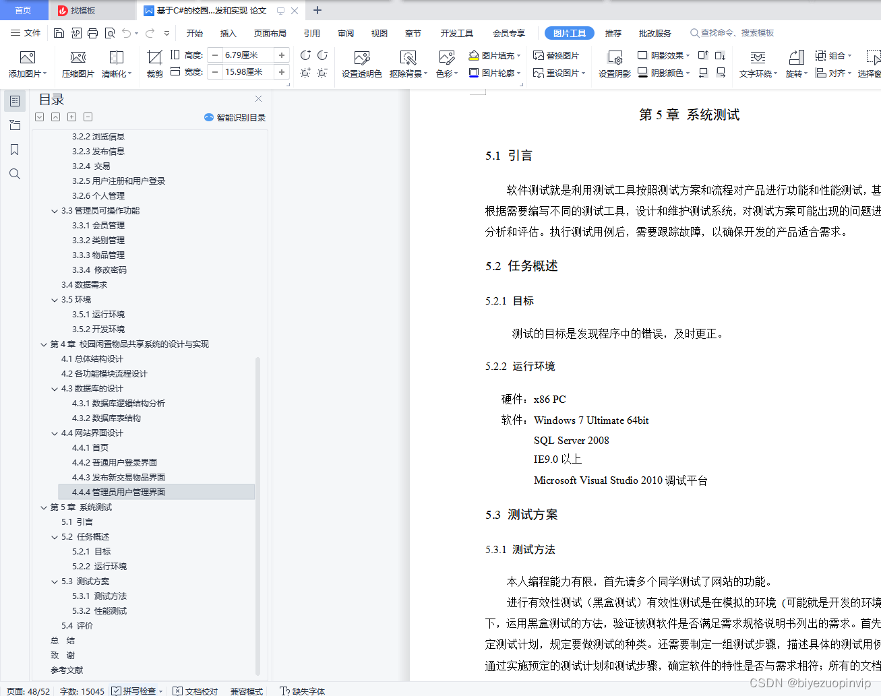This screenshot has width=881, height=696.
Task: Click 设置阴影 to set picture shadow
Action: (x=613, y=63)
